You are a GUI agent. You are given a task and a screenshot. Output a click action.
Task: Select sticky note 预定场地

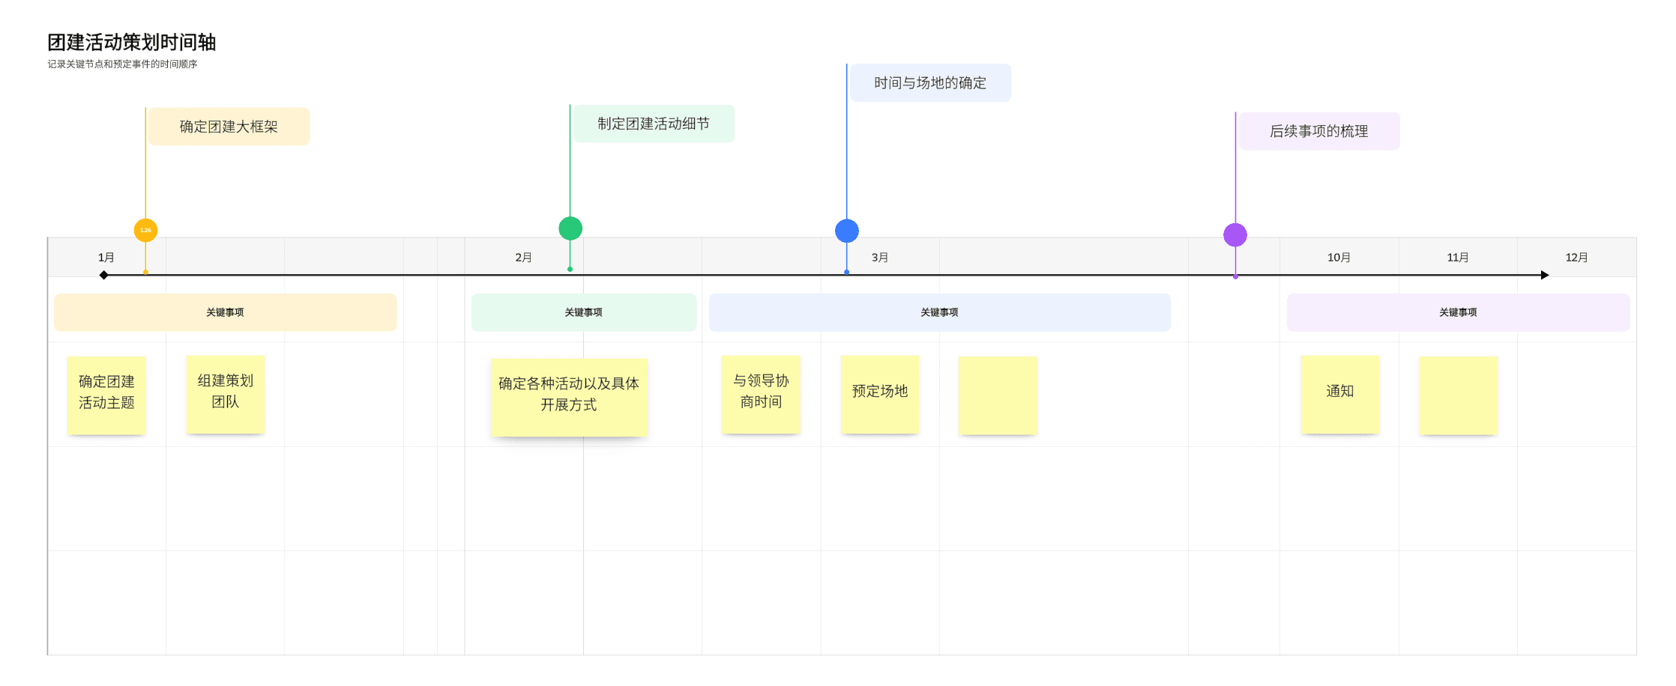pos(880,394)
